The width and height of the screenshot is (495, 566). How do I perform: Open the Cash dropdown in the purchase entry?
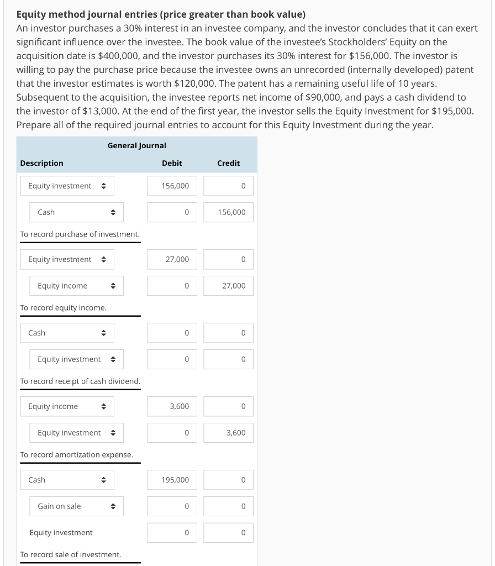click(76, 212)
